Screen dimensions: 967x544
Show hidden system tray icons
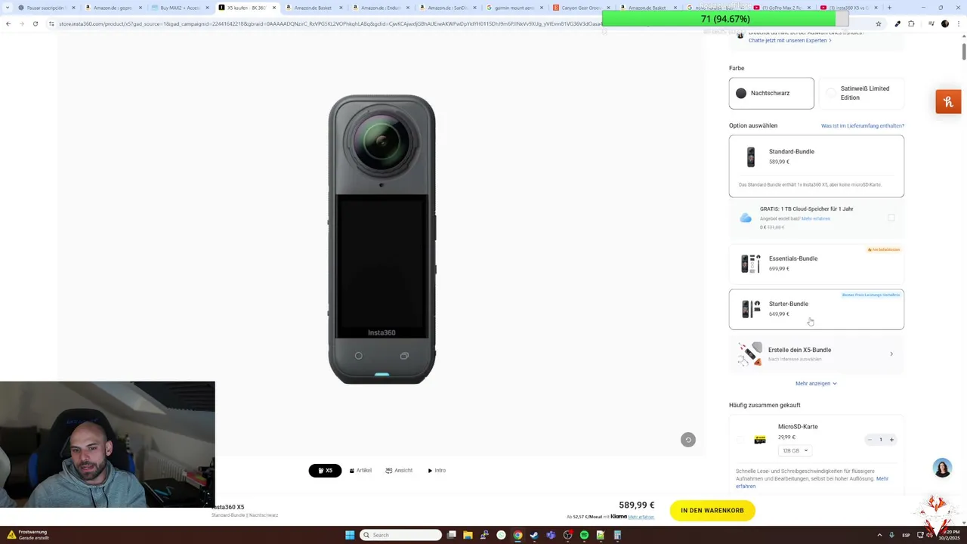tap(881, 535)
